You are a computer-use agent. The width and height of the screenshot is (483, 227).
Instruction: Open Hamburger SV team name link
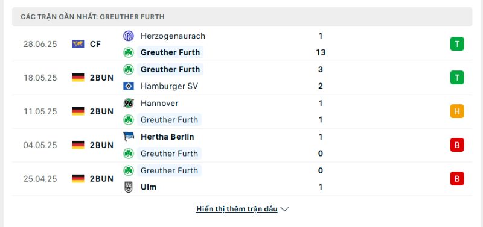(169, 86)
